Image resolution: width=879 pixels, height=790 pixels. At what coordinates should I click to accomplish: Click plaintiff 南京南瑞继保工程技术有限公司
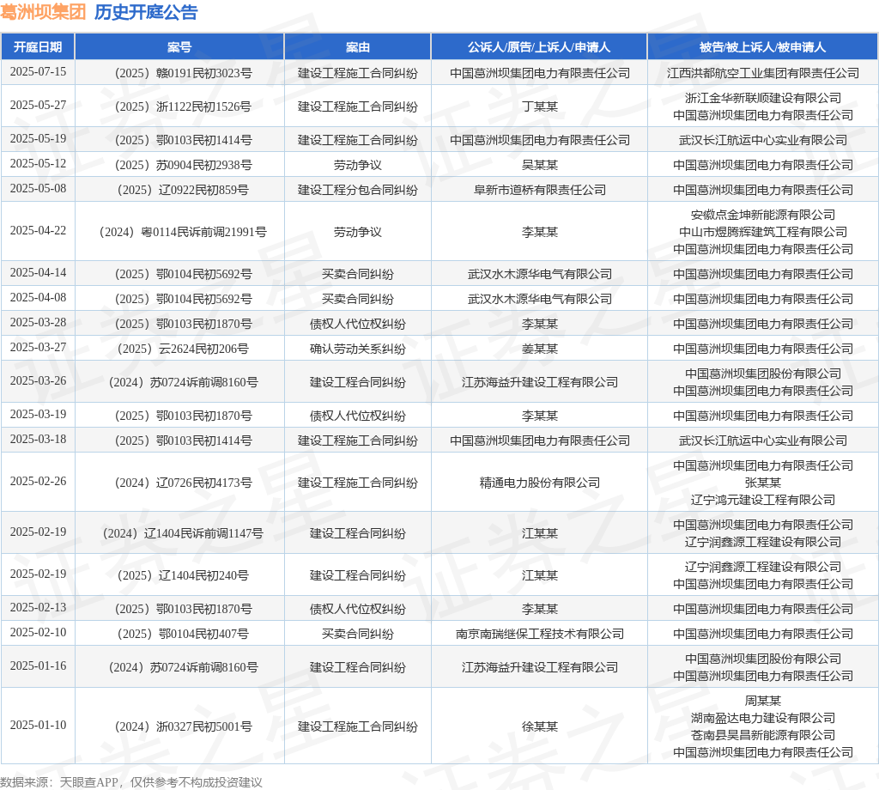[x=540, y=634]
